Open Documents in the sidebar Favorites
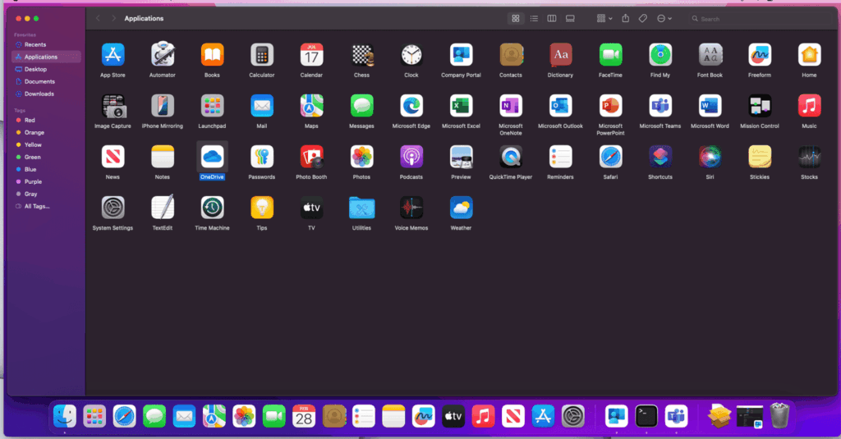This screenshot has width=841, height=439. [x=39, y=81]
